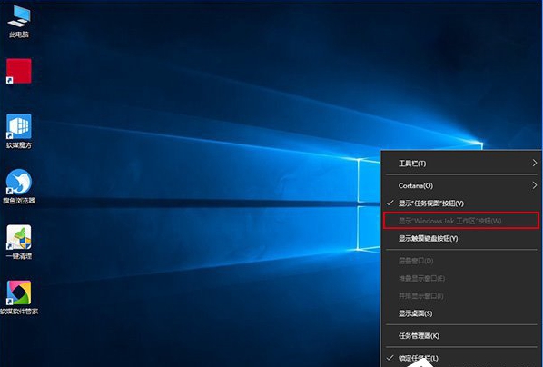Choose 层叠窗口(D) in the context menu

[461, 261]
